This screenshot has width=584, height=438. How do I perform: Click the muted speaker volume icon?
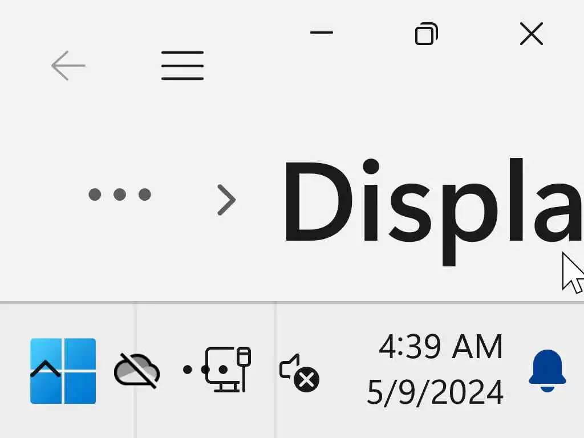pos(299,372)
